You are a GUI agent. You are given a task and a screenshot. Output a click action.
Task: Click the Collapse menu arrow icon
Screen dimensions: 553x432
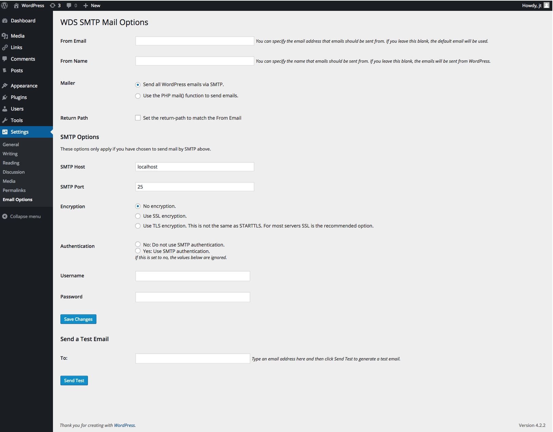pos(5,216)
